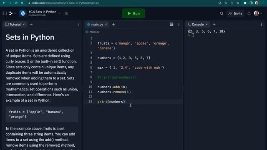Toggle the Replit sidebar panel
267x150 pixels.
5,13
